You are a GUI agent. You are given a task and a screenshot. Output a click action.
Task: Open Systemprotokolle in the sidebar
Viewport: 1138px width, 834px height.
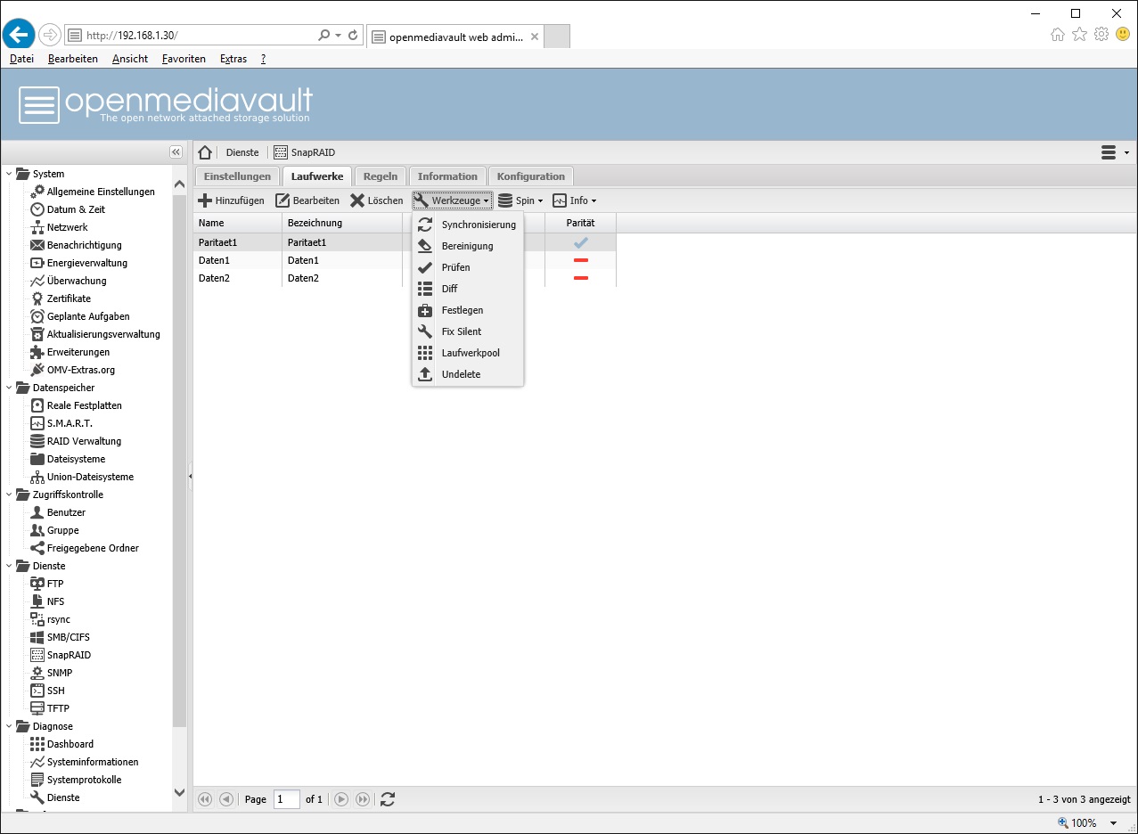(84, 780)
